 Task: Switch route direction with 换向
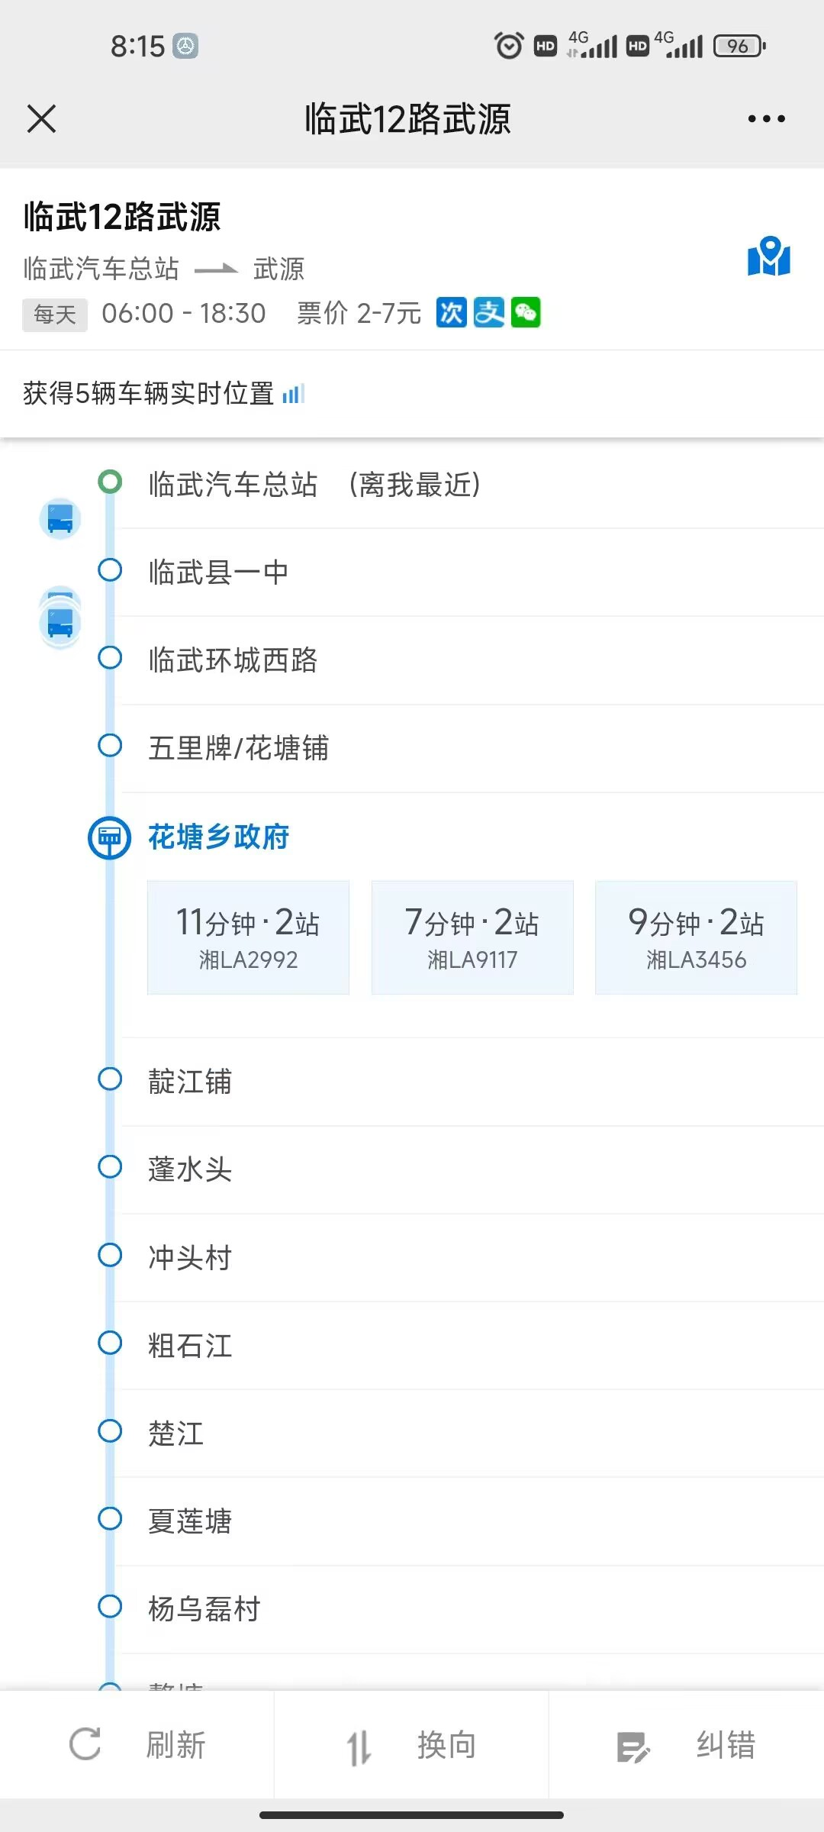coord(412,1745)
